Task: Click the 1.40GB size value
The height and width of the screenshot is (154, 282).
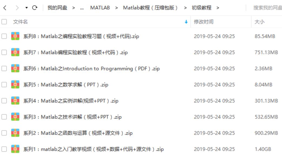Action: 263,149
